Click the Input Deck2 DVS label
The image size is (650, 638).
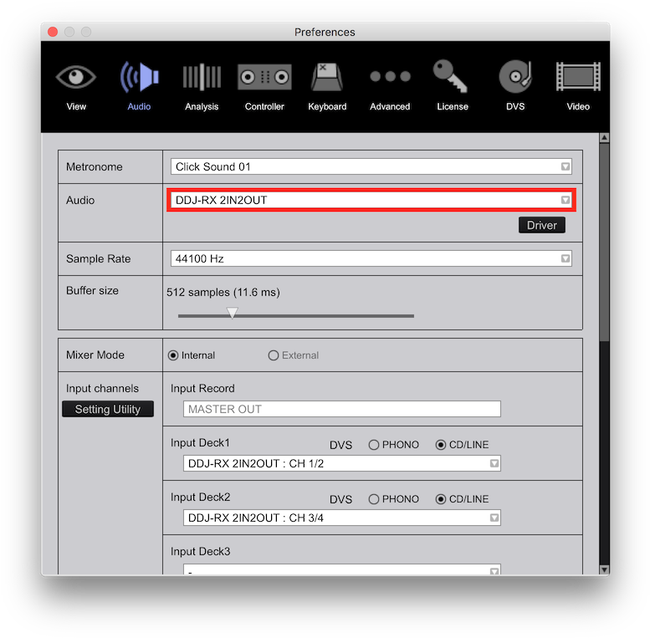point(340,499)
